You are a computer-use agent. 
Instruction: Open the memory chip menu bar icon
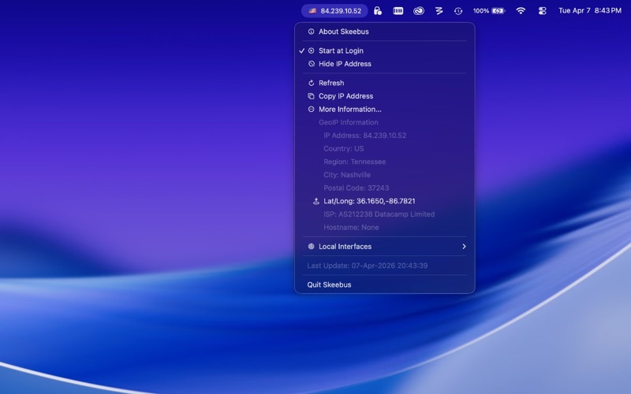(x=398, y=11)
